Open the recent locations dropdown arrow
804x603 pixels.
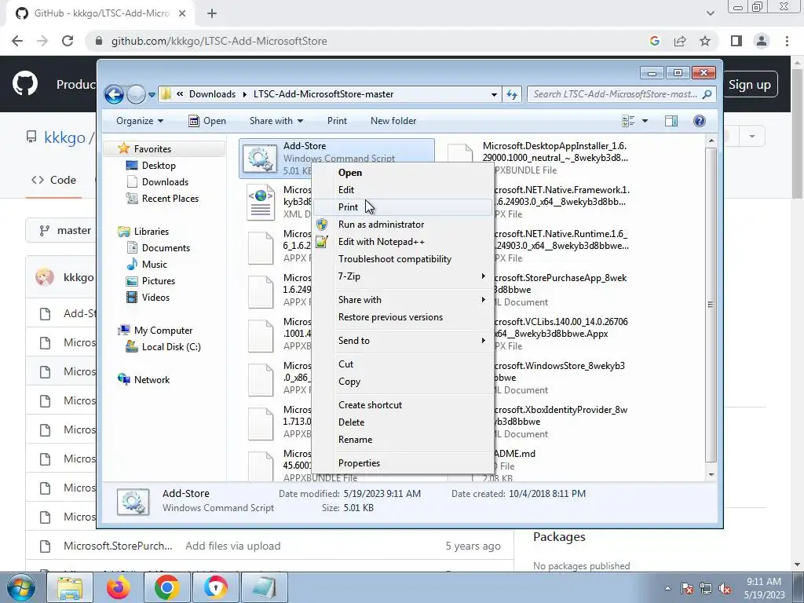click(152, 95)
